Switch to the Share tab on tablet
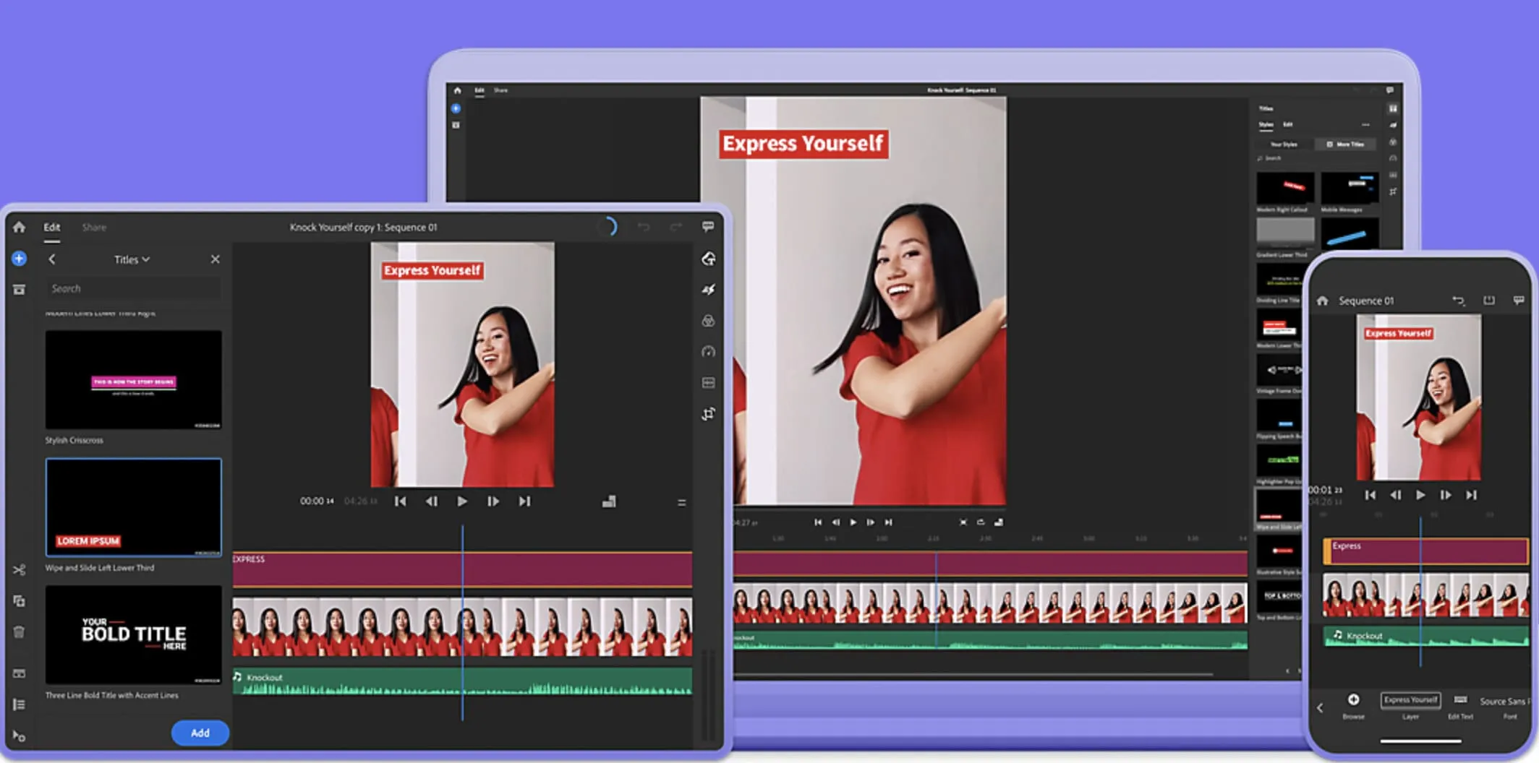This screenshot has height=763, width=1539. 94,228
